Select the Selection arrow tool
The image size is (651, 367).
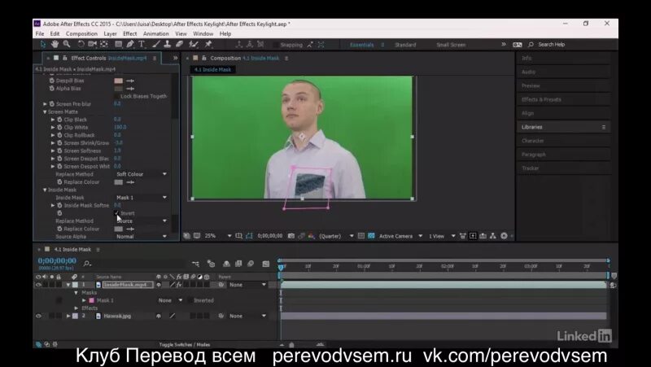point(43,44)
